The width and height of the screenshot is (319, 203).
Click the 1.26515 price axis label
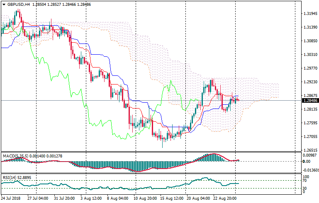(309, 150)
